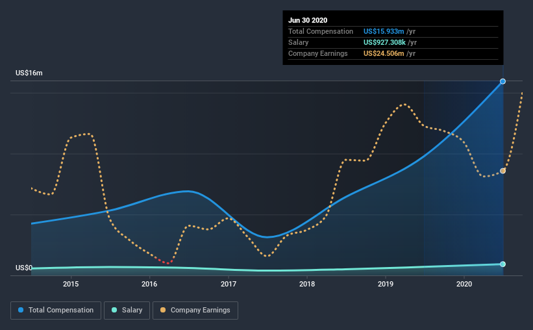This screenshot has width=533, height=330.
Task: Toggle the Company Earnings legend button
Action: click(195, 311)
